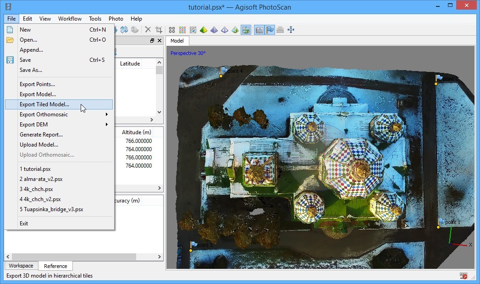Toggle Show Markers flag icon
This screenshot has width=480, height=284.
point(270,30)
